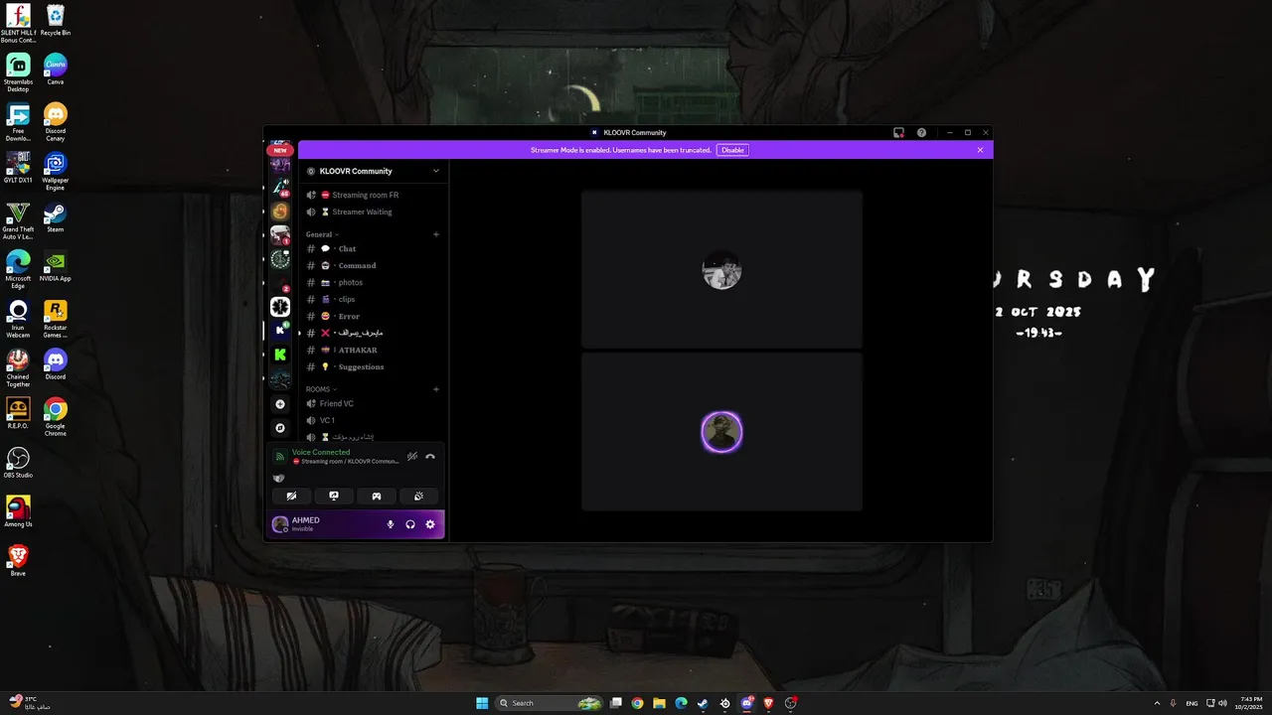Open Discord Canary desktop icon
This screenshot has height=715, width=1272.
coord(56,122)
